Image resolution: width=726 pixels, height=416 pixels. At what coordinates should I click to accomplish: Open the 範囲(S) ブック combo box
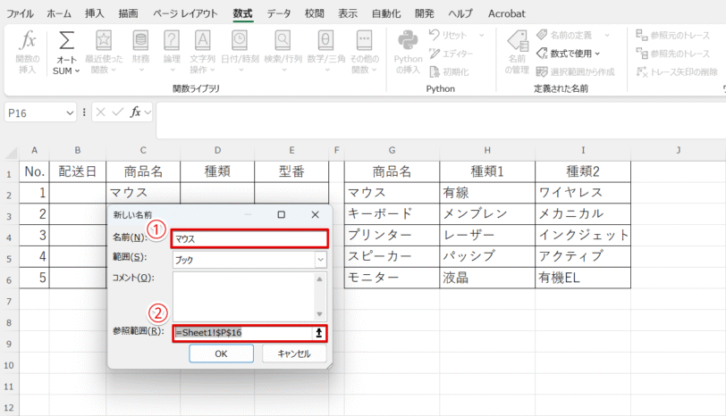(x=249, y=260)
